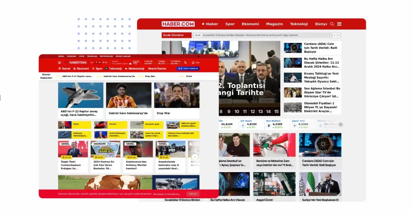The height and width of the screenshot is (214, 413).
Task: Click the Canlı Haberler button
Action: pyautogui.click(x=188, y=69)
